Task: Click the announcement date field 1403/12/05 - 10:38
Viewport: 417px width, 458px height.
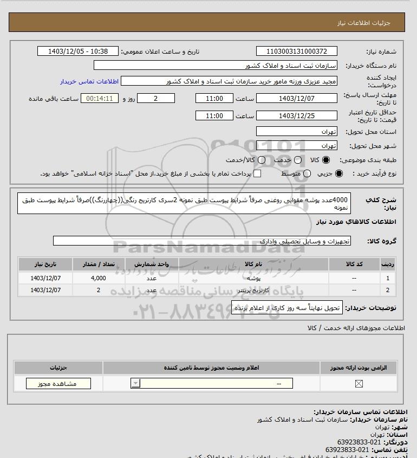Action: 78,51
